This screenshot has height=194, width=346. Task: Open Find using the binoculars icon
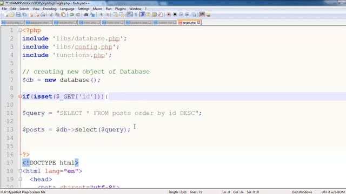coord(86,15)
